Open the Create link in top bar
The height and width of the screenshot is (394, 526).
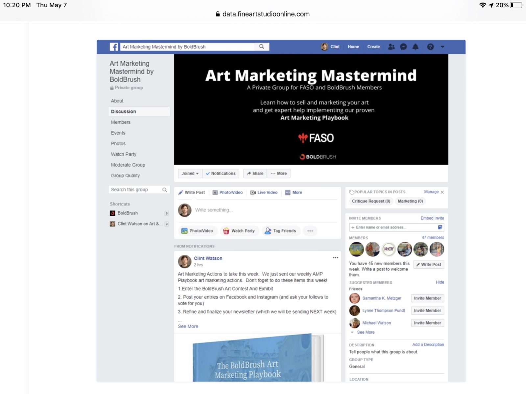click(373, 47)
